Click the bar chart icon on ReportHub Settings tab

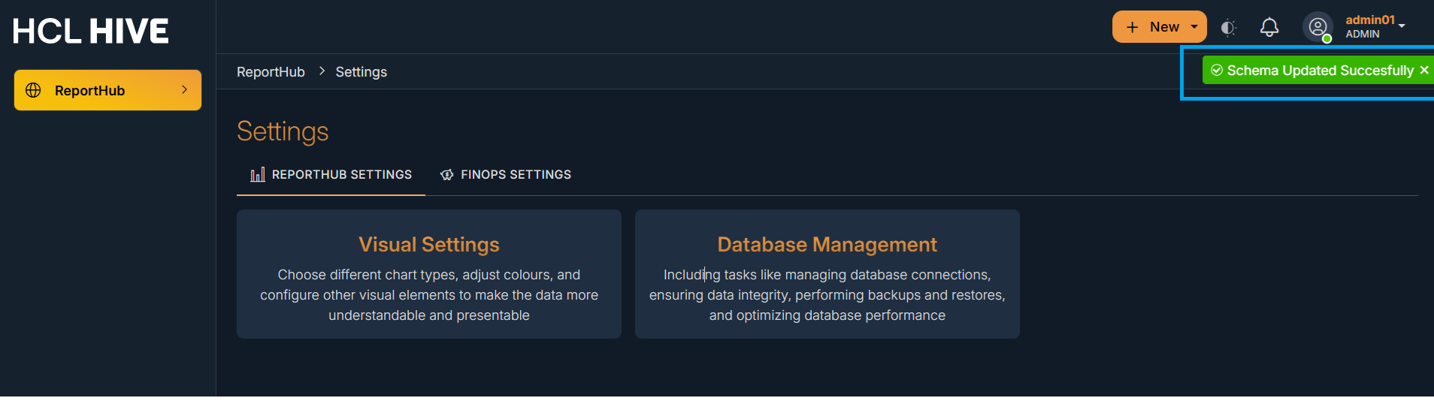(x=258, y=175)
